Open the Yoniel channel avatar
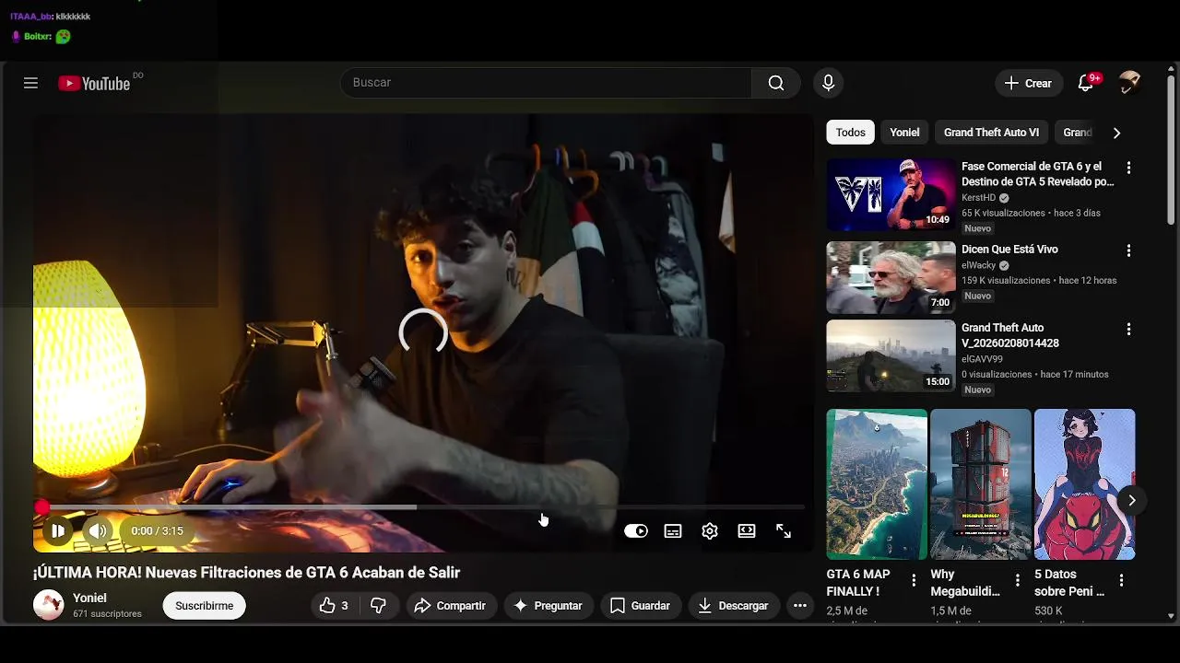This screenshot has width=1180, height=663. 49,605
